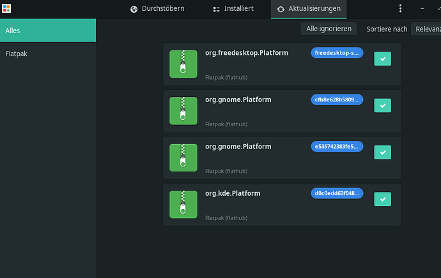Image resolution: width=441 pixels, height=278 pixels.
Task: Click the Alle ignorieren button
Action: point(329,29)
